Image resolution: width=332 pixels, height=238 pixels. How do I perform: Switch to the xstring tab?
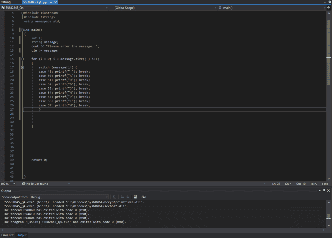[x=6, y=2]
